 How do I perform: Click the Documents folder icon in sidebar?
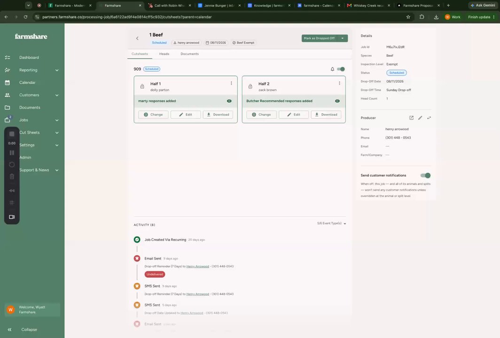click(x=8, y=108)
